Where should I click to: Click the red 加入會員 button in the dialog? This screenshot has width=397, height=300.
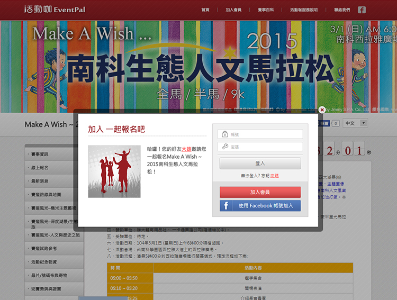click(260, 192)
